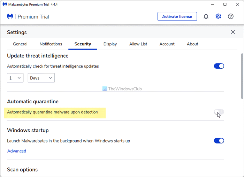Turn off Launch Malwarebytes at Windows startup

coord(219,141)
